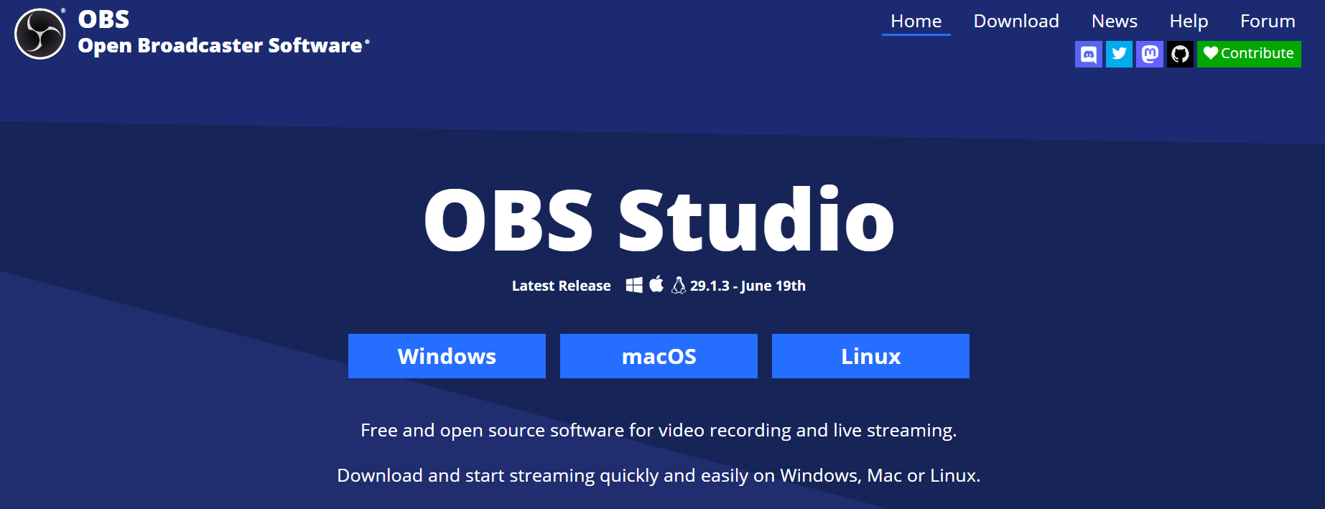The width and height of the screenshot is (1325, 509).
Task: Open the Discord icon link
Action: pyautogui.click(x=1089, y=54)
